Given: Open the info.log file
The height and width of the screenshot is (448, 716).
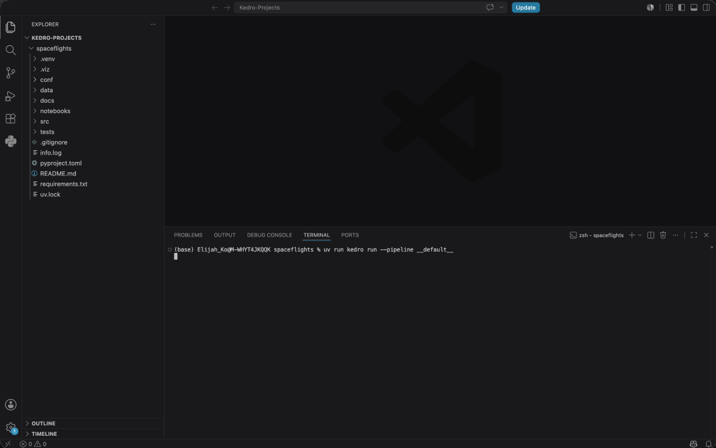Looking at the screenshot, I should (93, 153).
